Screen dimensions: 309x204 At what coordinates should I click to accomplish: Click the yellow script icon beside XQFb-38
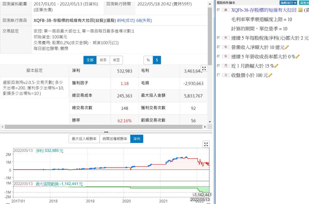pyautogui.click(x=300, y=10)
